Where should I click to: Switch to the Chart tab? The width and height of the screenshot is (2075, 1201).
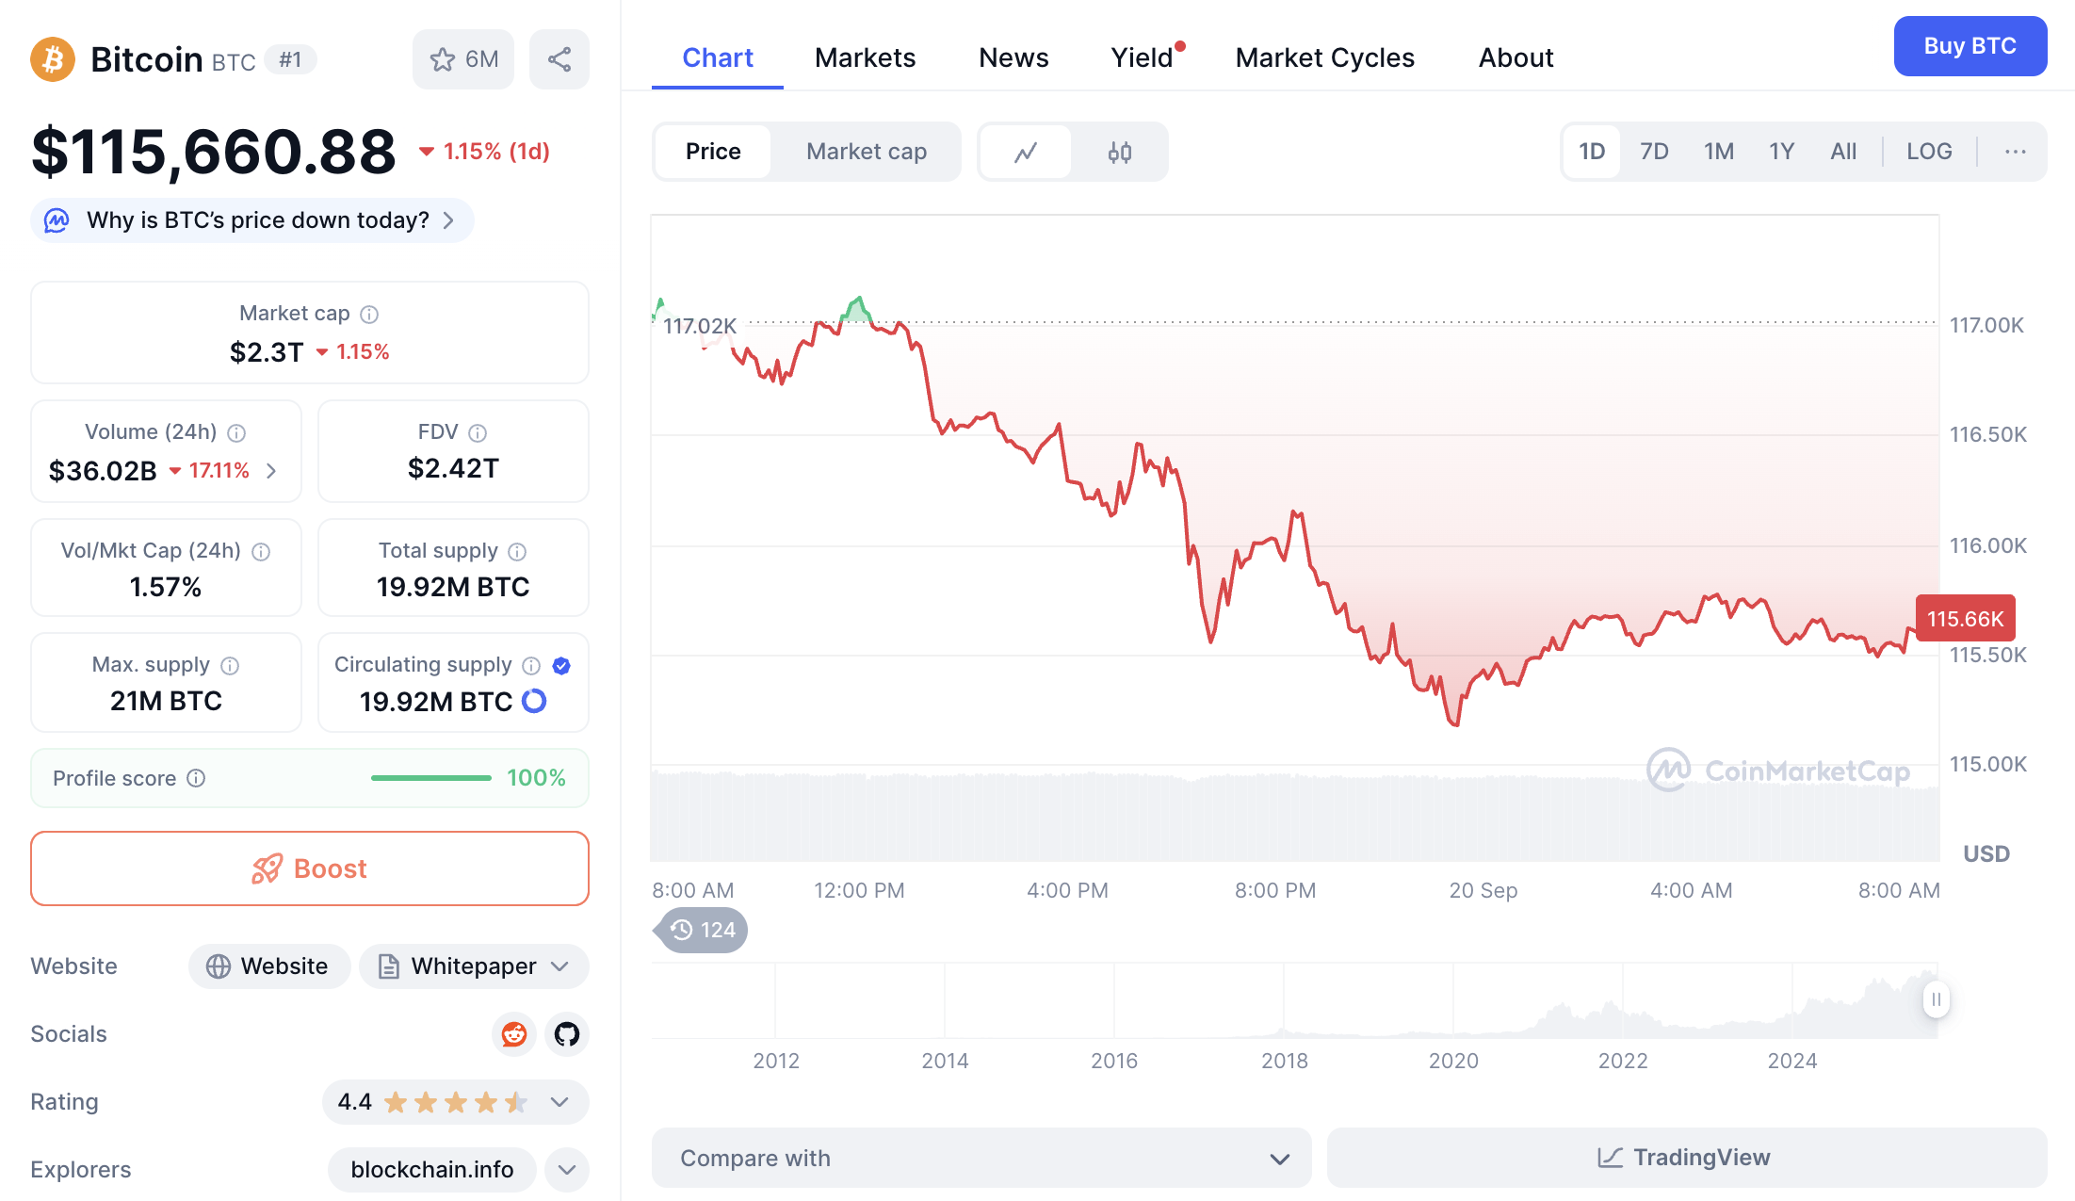[x=718, y=58]
